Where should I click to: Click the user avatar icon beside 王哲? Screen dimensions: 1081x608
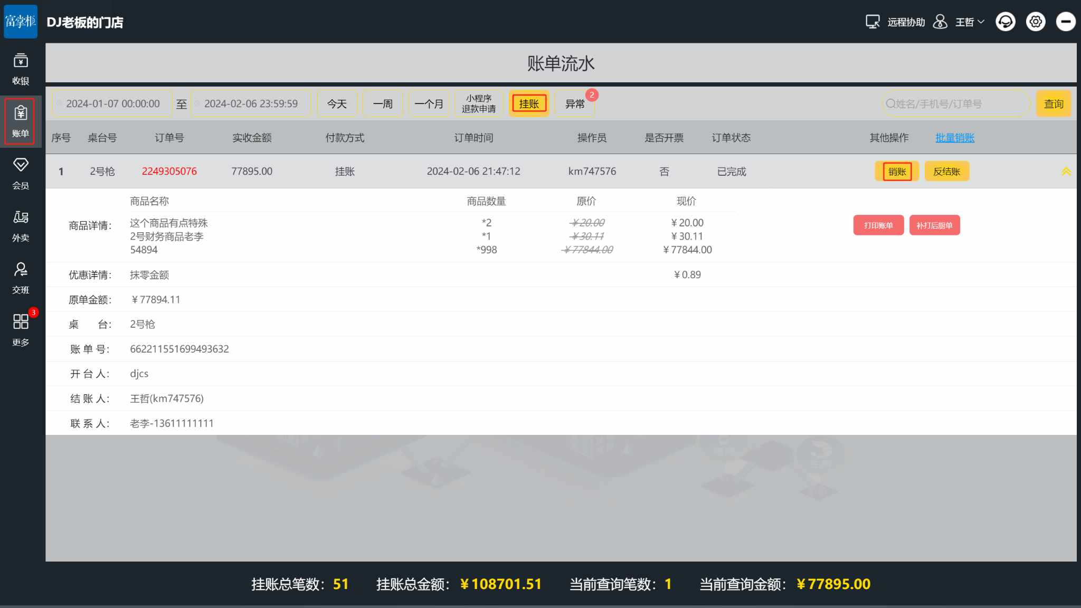(940, 22)
